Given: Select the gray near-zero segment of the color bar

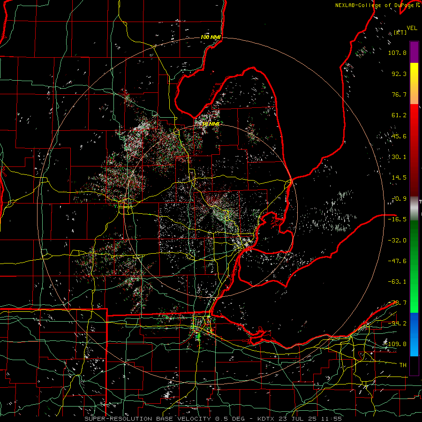Looking at the screenshot, I should tap(414, 209).
